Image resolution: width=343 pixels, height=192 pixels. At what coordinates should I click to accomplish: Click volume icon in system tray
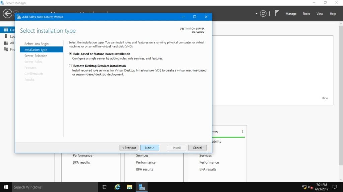tap(310, 187)
